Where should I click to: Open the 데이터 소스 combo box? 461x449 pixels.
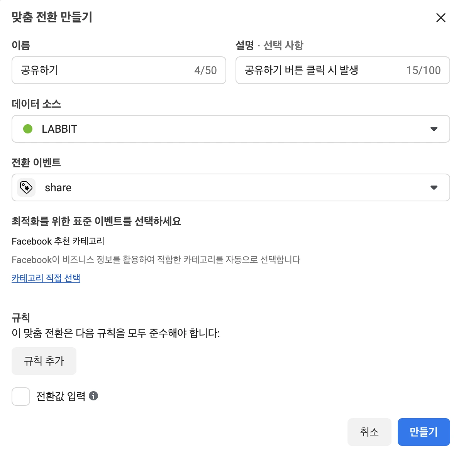click(x=231, y=129)
